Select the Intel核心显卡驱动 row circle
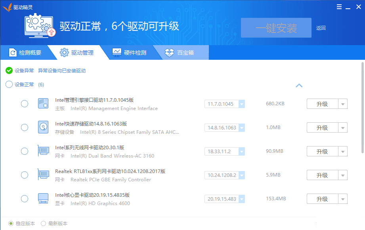Screen dimensions: 365x230 (x=25, y=199)
